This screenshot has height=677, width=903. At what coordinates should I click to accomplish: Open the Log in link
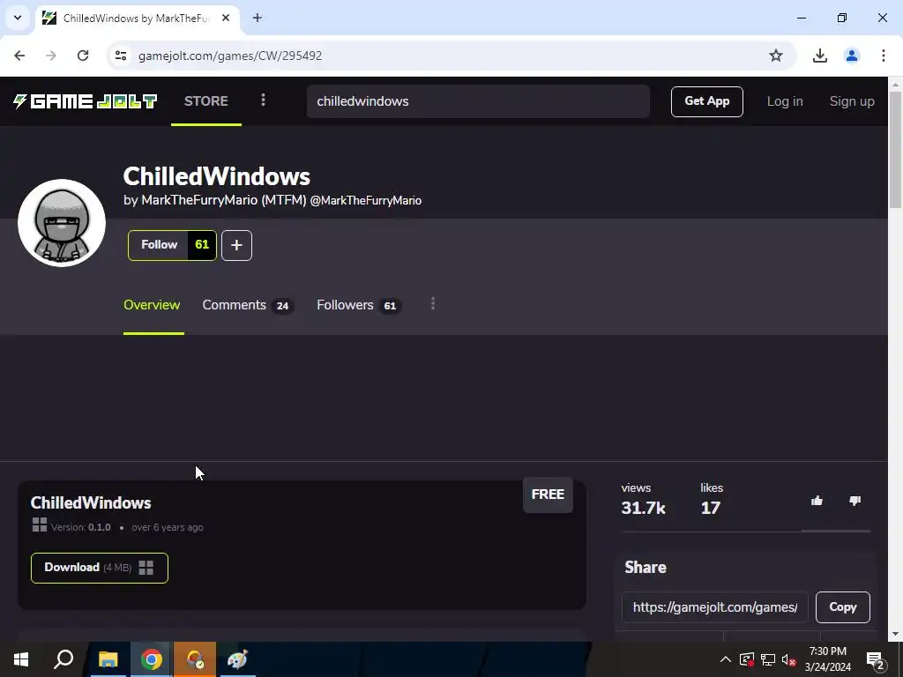point(784,101)
